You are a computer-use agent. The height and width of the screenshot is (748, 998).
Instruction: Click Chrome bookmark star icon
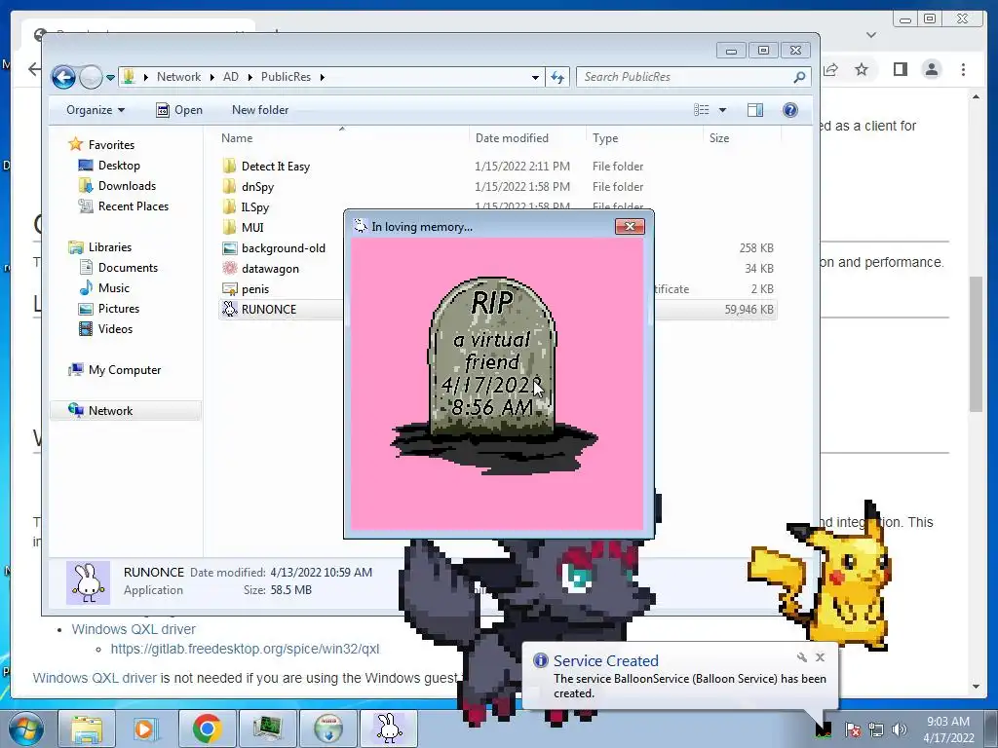pos(862,69)
